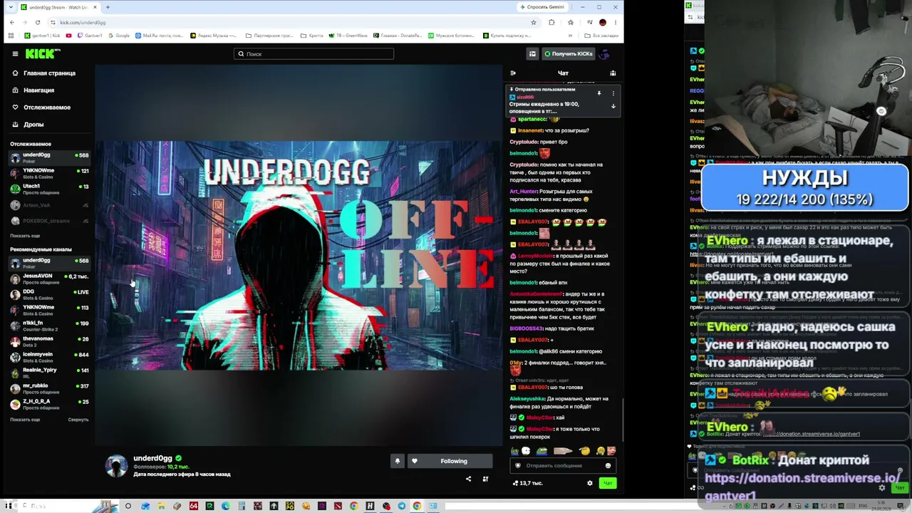This screenshot has height=513, width=912.
Task: Open the DDG recommended channel
Action: (x=49, y=294)
